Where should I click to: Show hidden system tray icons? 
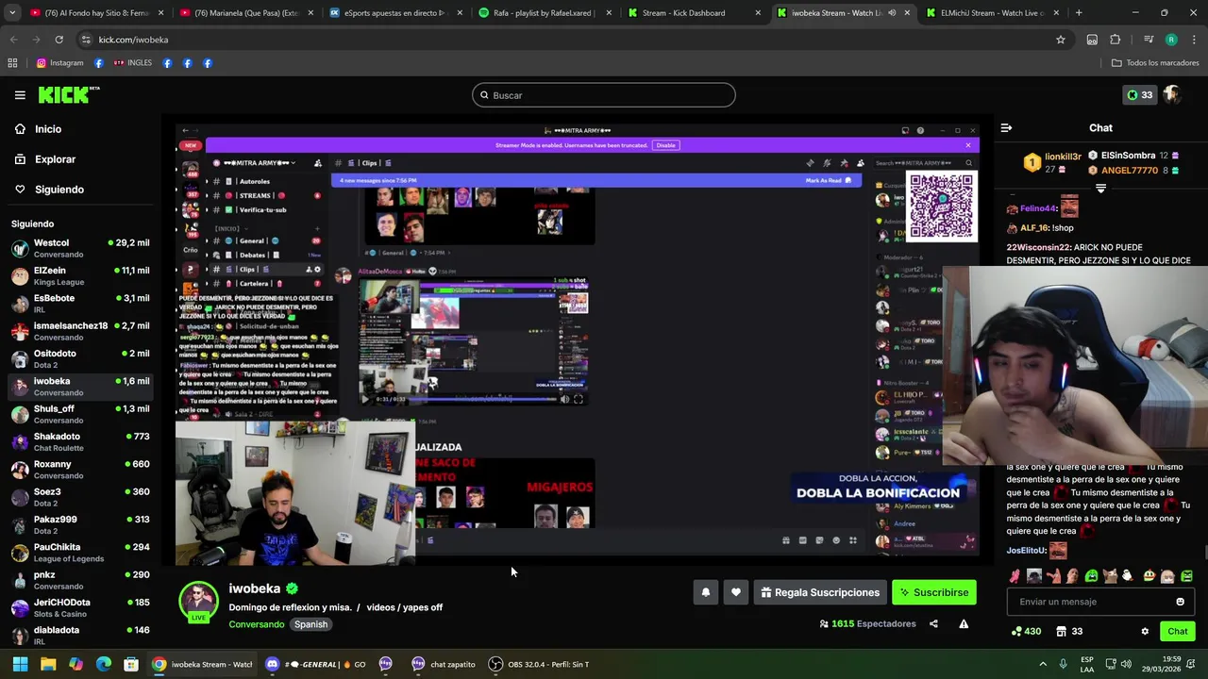point(1043,664)
